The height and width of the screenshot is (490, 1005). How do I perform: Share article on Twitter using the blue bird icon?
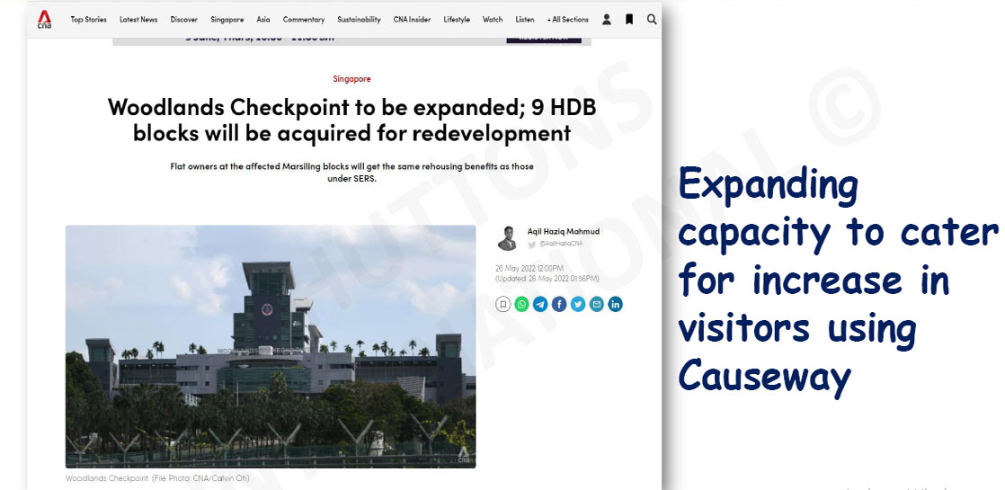(x=578, y=304)
